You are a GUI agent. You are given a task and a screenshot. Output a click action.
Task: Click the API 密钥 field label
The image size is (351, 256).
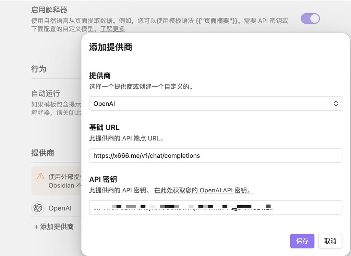click(103, 179)
